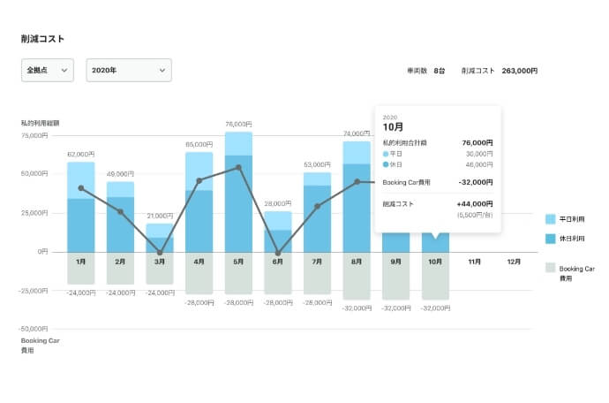This screenshot has width=609, height=403.
Task: Click the 休日 blue dot in tooltip
Action: (386, 164)
